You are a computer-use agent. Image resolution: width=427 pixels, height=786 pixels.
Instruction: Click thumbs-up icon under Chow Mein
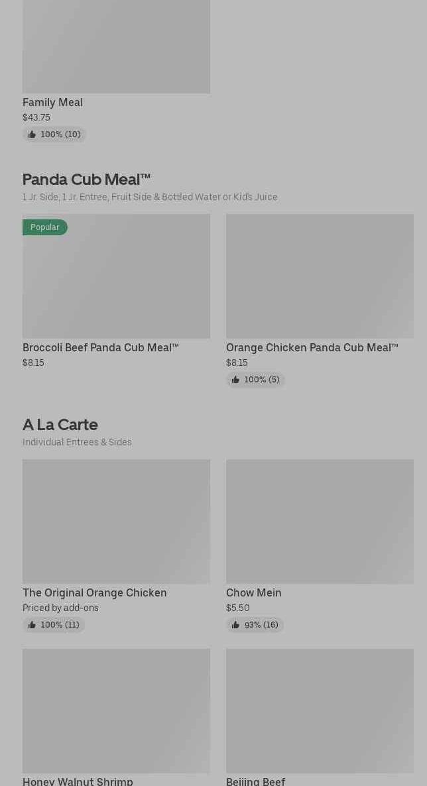pyautogui.click(x=235, y=625)
